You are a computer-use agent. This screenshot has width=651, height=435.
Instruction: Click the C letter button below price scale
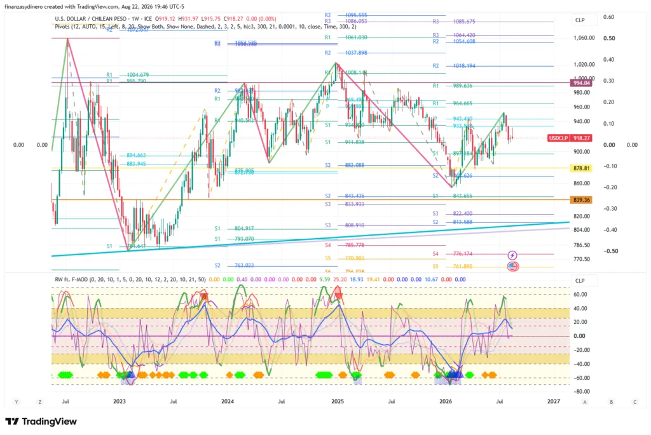[635, 402]
